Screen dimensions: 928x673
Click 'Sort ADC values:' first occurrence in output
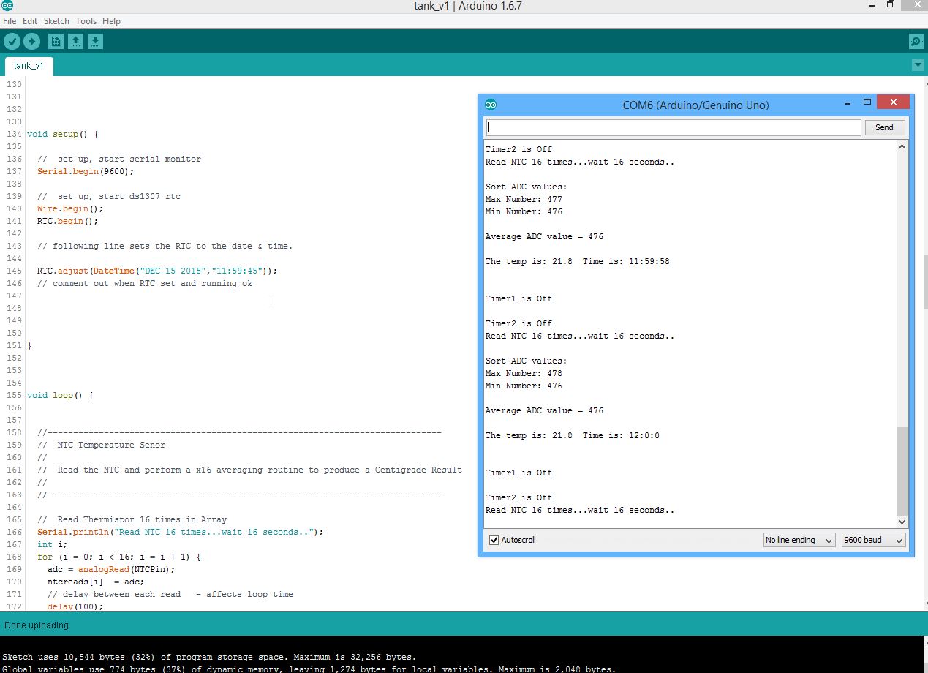point(526,187)
